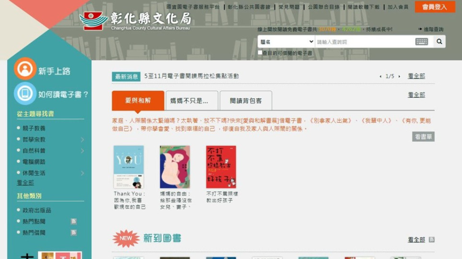Viewport: 462px width, 259px height.
Task: Open the Thank You book cover thumbnail
Action: point(129,167)
